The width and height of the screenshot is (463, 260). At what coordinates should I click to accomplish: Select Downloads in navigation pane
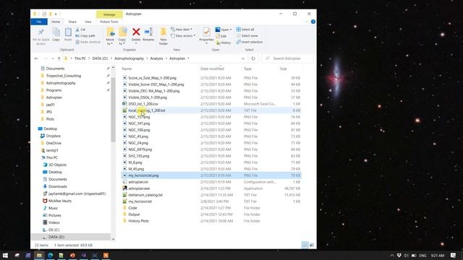pyautogui.click(x=58, y=186)
